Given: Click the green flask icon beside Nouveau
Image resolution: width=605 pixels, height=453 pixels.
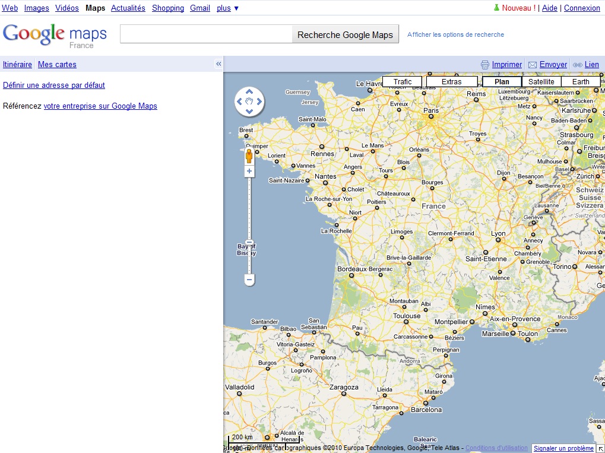Looking at the screenshot, I should (x=496, y=8).
